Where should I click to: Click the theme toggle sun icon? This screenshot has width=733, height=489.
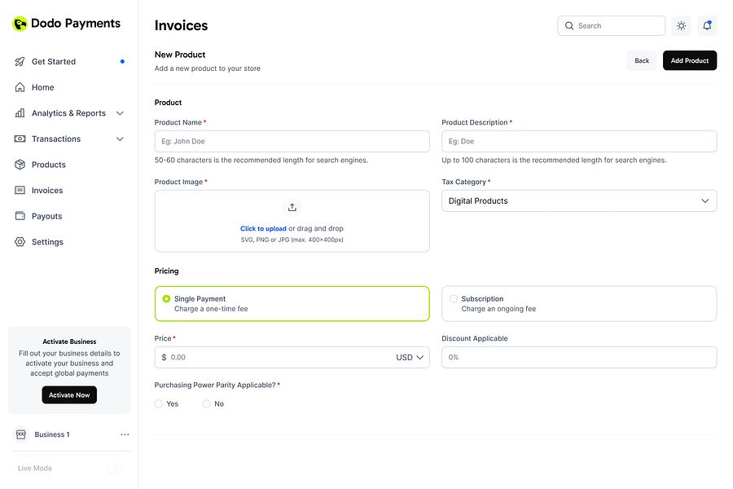click(x=681, y=26)
